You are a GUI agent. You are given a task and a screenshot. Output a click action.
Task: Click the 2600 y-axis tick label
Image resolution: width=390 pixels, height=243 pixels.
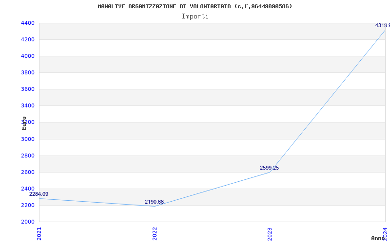tap(28, 172)
